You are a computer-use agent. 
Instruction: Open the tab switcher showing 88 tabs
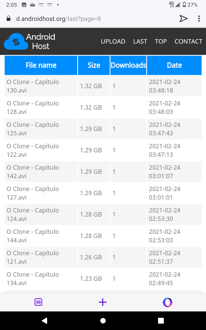coord(38,302)
